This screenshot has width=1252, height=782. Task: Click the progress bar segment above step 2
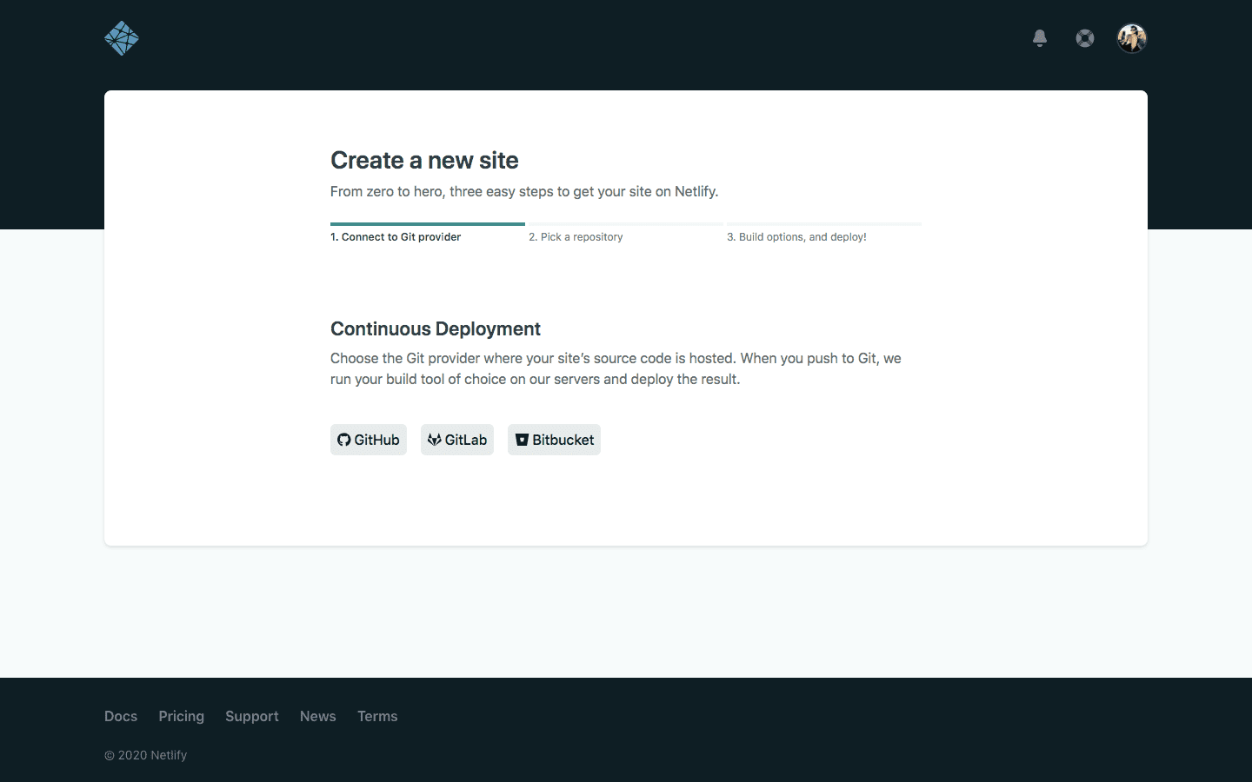[625, 224]
